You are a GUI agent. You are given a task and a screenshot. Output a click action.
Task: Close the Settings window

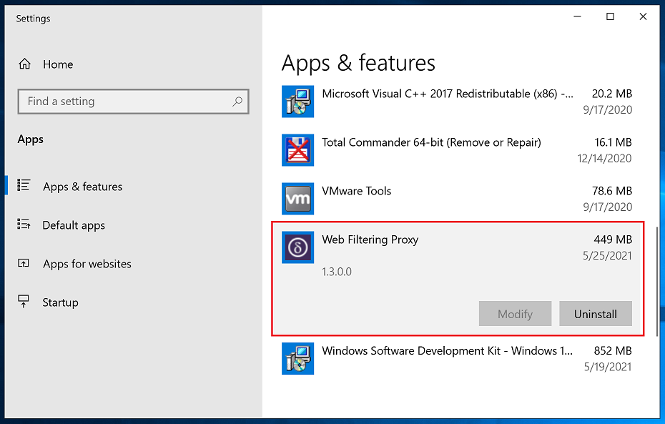[x=643, y=16]
